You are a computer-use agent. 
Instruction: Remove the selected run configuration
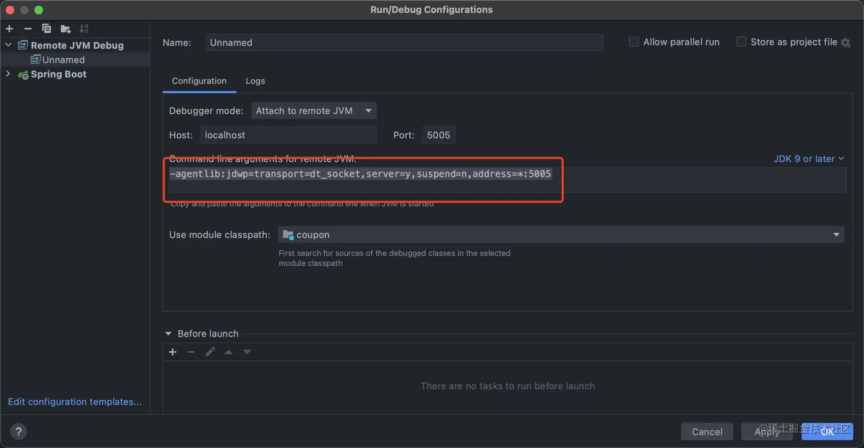[27, 29]
